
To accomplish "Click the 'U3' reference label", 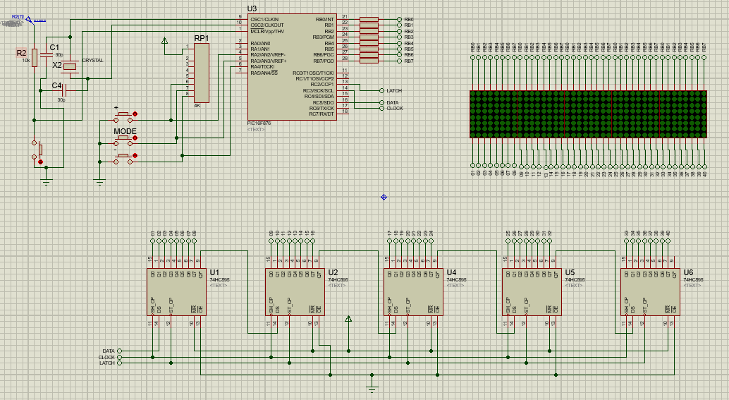I will (252, 8).
